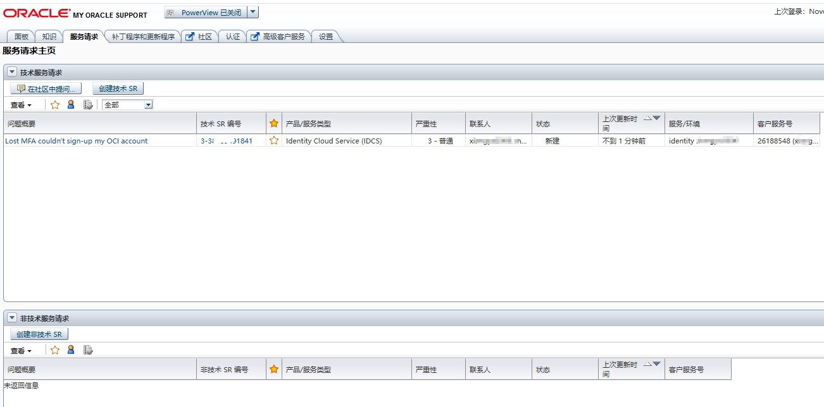Click the 状态 header in technical SR table
The image size is (824, 407).
click(565, 123)
